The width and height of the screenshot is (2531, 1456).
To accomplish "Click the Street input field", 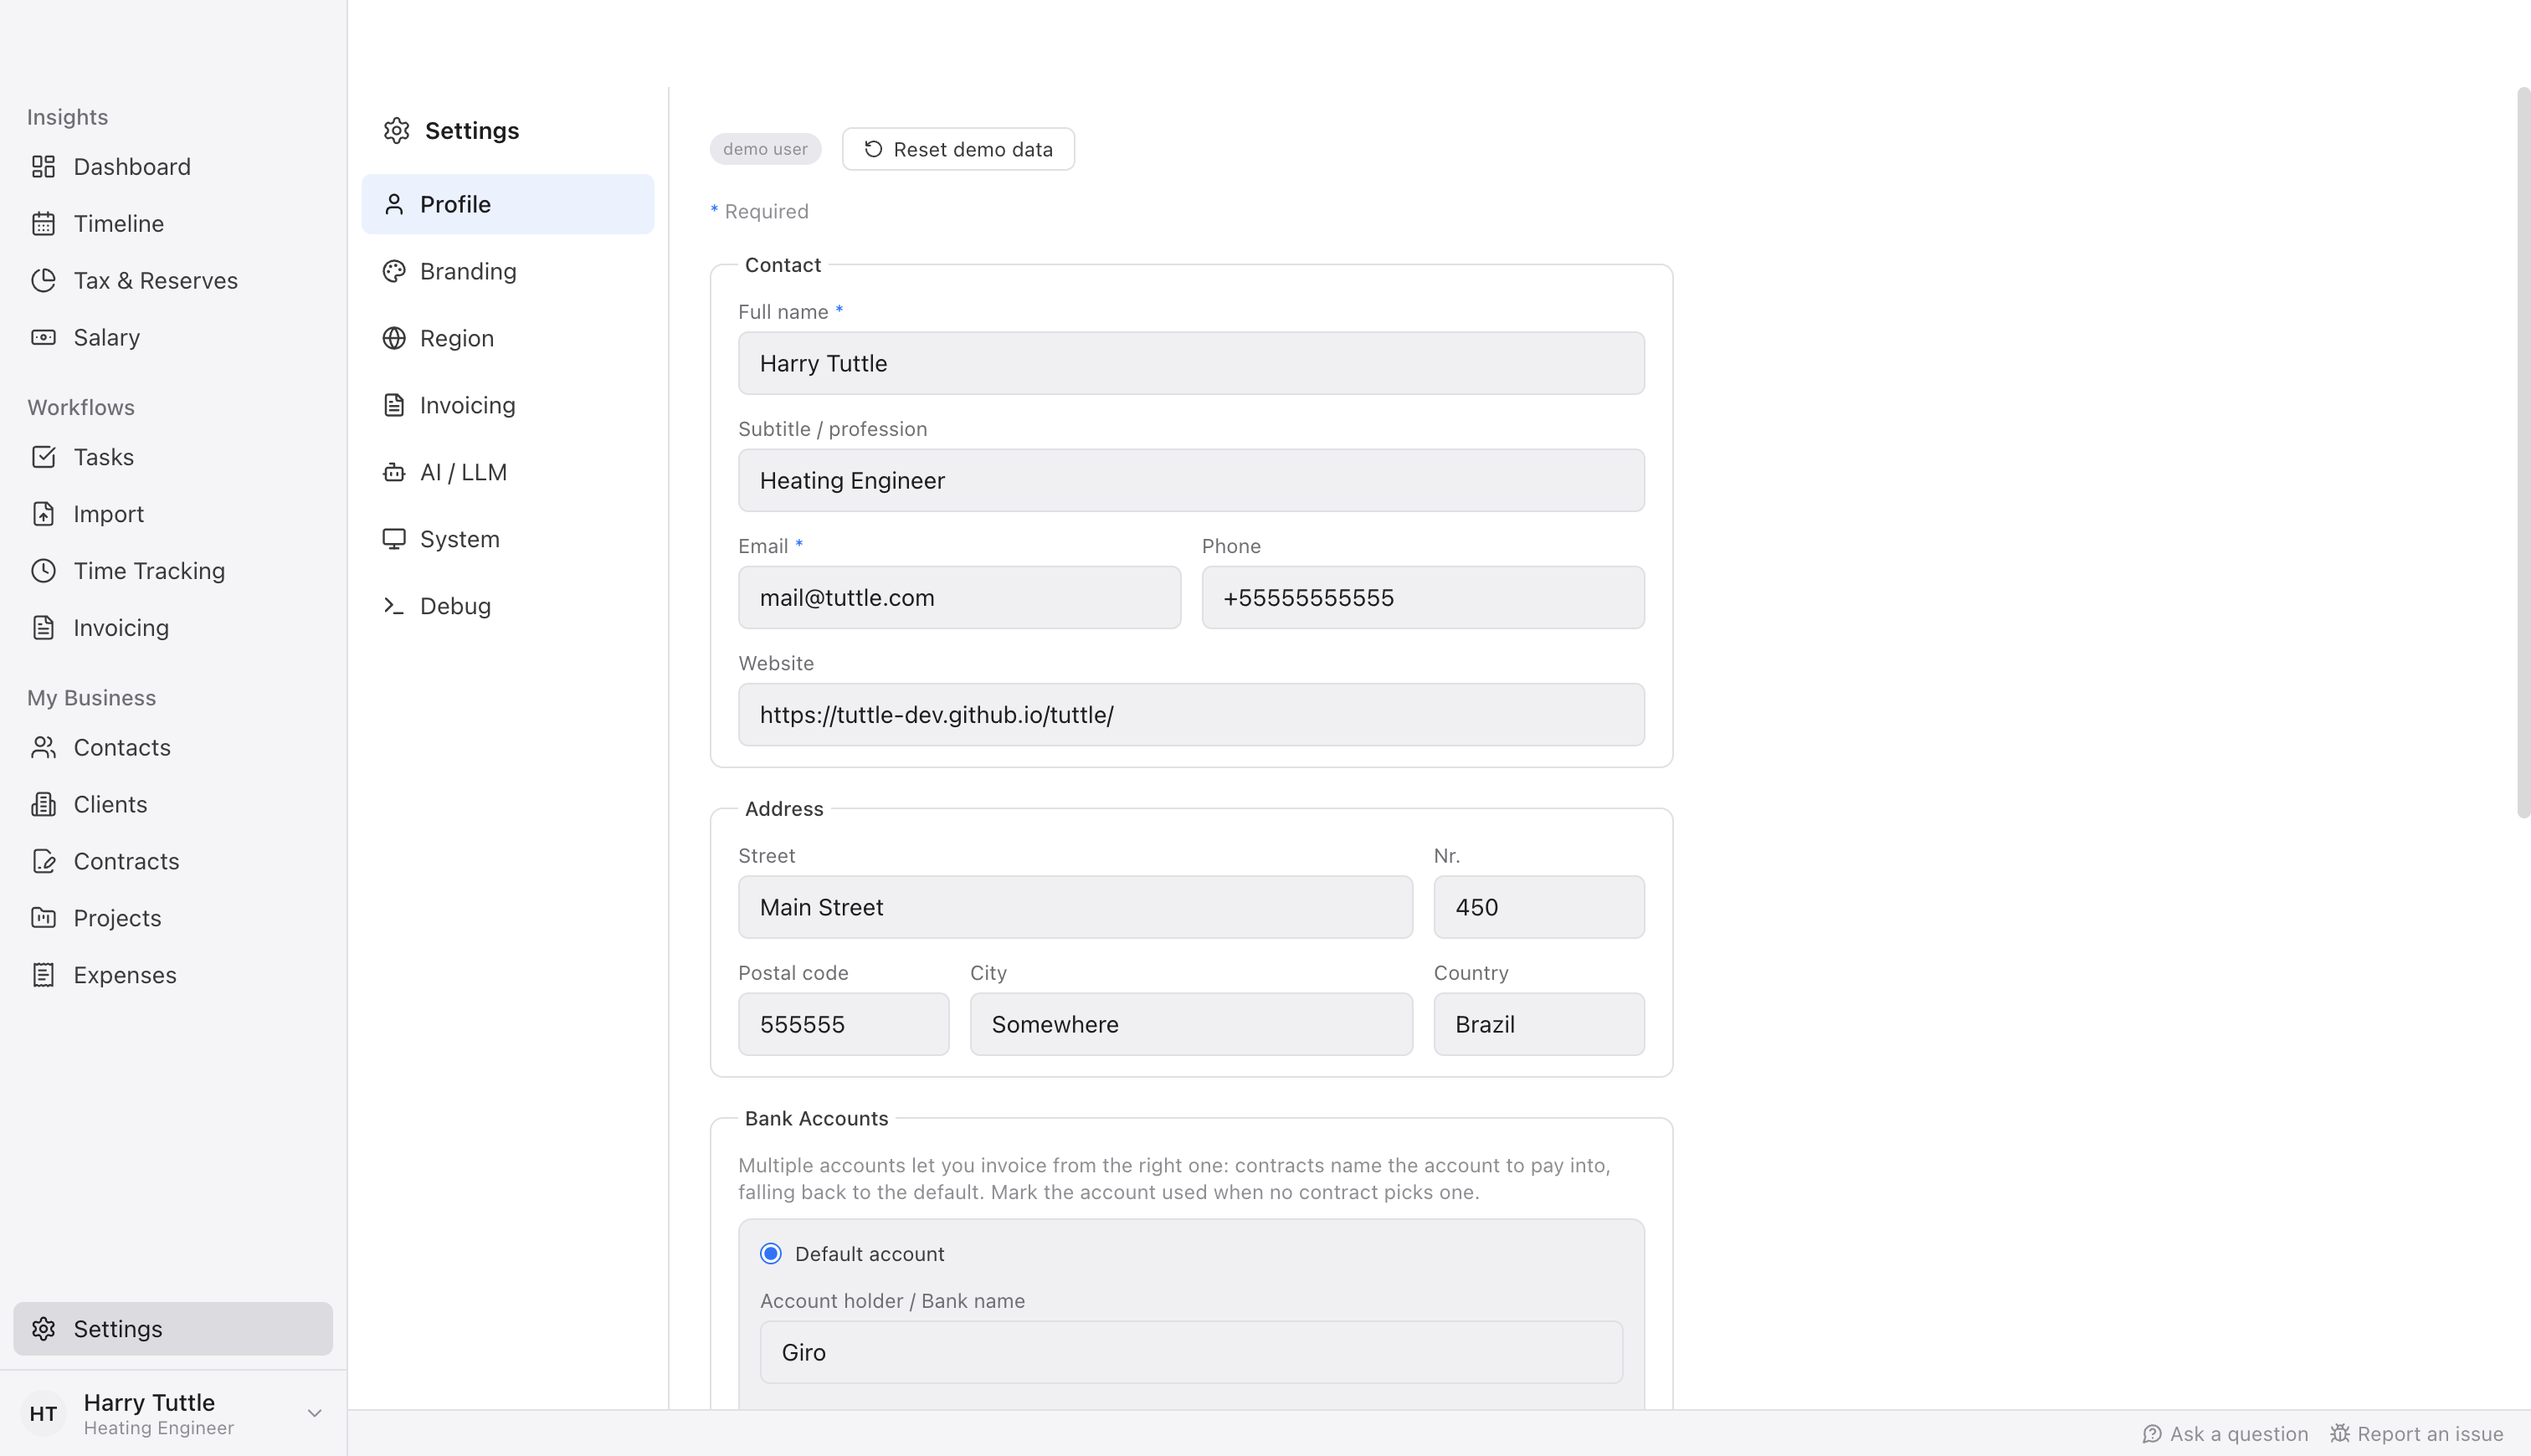I will tap(1075, 907).
